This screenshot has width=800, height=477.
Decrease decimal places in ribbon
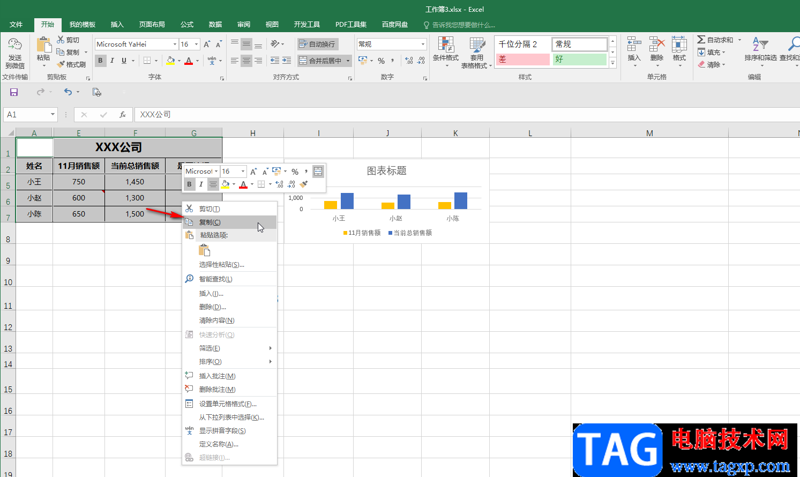(421, 61)
